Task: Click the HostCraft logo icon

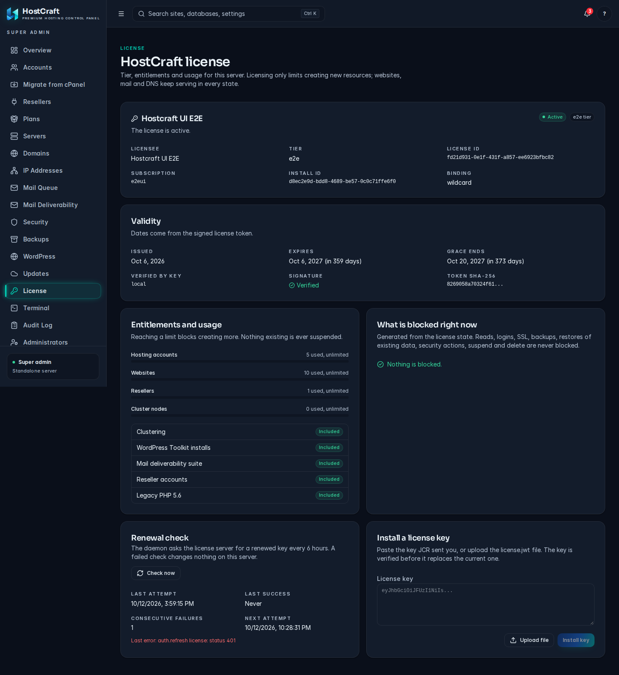Action: tap(12, 14)
